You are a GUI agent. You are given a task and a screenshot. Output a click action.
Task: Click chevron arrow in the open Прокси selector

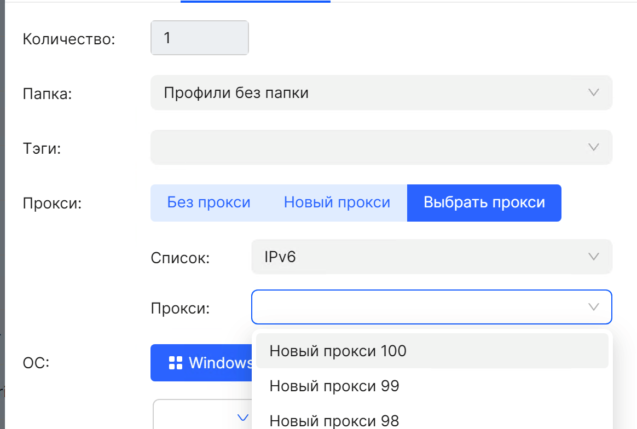point(593,306)
